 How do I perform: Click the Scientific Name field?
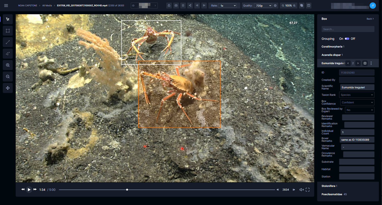click(357, 87)
